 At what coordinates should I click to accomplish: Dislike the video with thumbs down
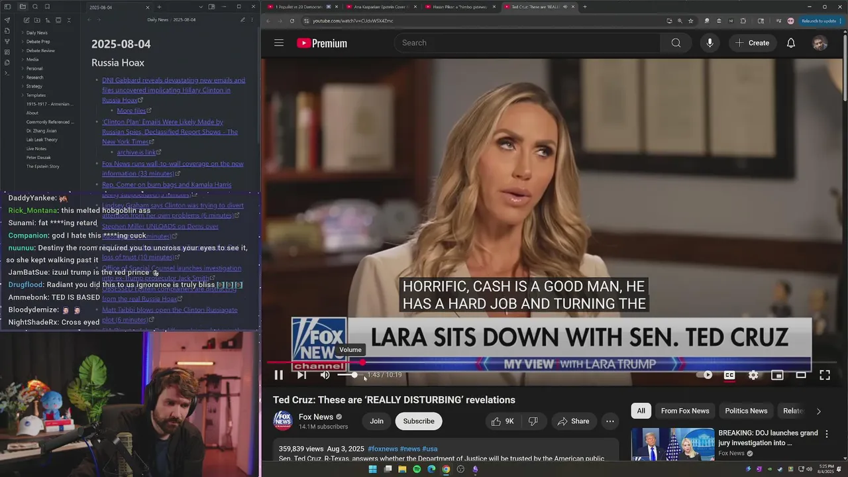533,421
